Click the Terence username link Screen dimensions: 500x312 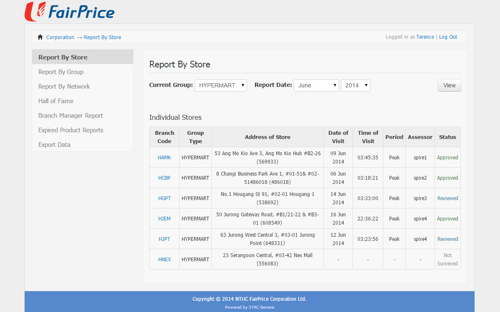pyautogui.click(x=425, y=37)
